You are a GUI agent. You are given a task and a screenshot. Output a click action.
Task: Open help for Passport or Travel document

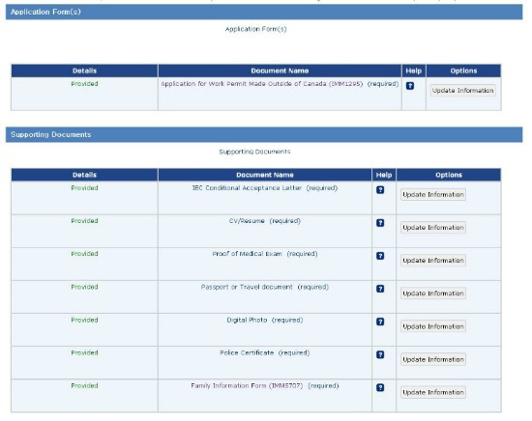[x=380, y=289]
